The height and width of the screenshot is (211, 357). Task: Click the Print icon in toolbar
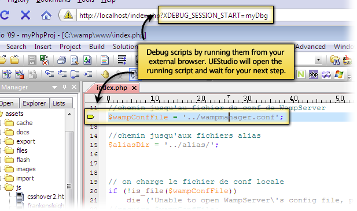(61, 60)
